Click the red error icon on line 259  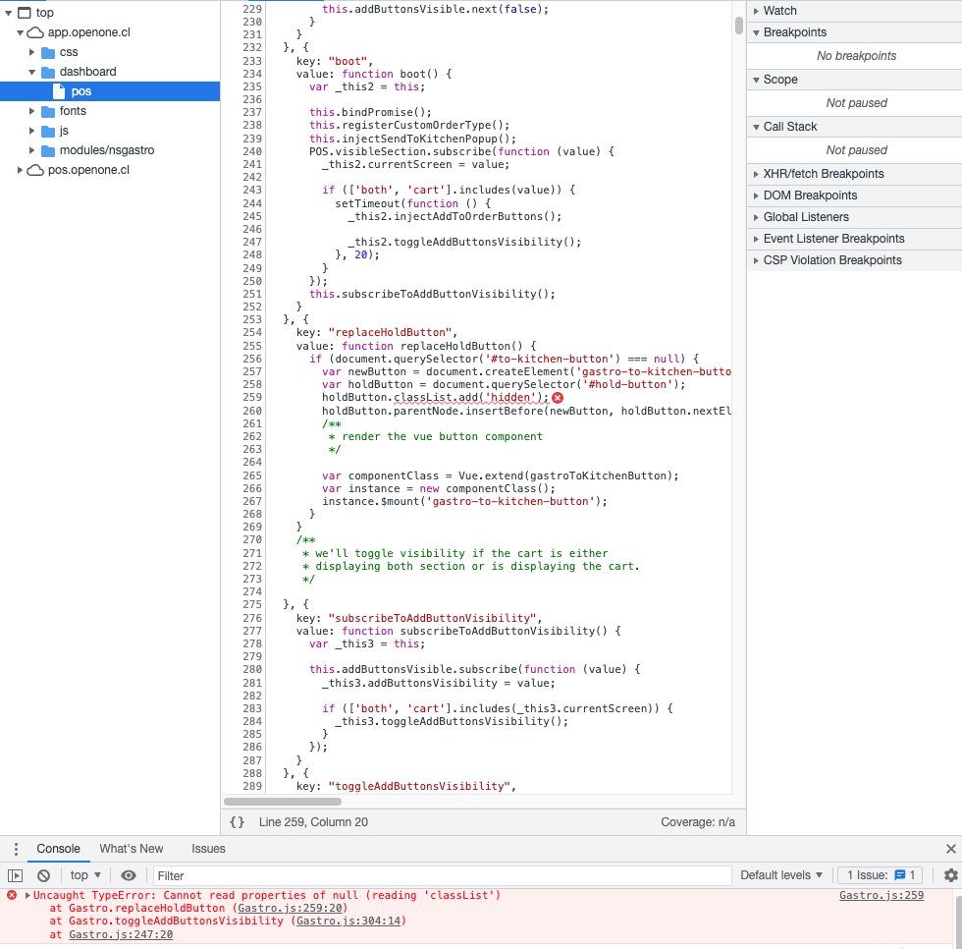558,398
